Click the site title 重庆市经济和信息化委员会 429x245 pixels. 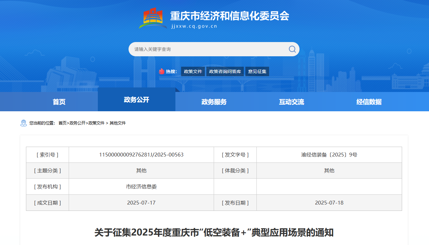point(230,16)
